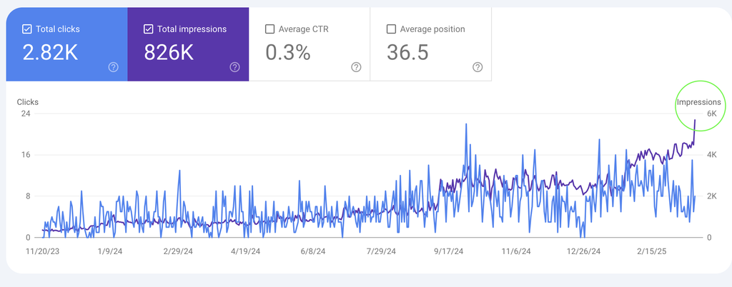Click the 6K impressions axis value
Screen dimensions: 732x287
[x=711, y=114]
